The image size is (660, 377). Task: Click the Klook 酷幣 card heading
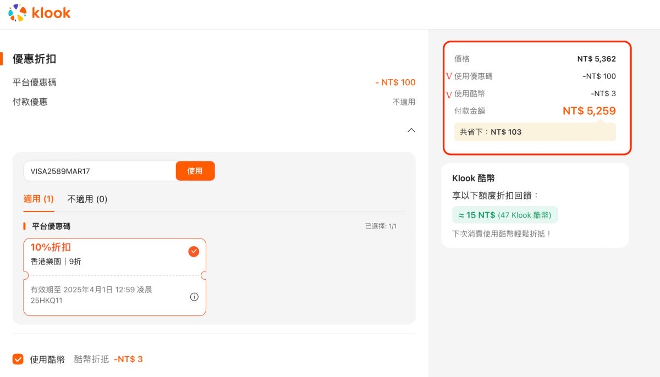pos(474,179)
